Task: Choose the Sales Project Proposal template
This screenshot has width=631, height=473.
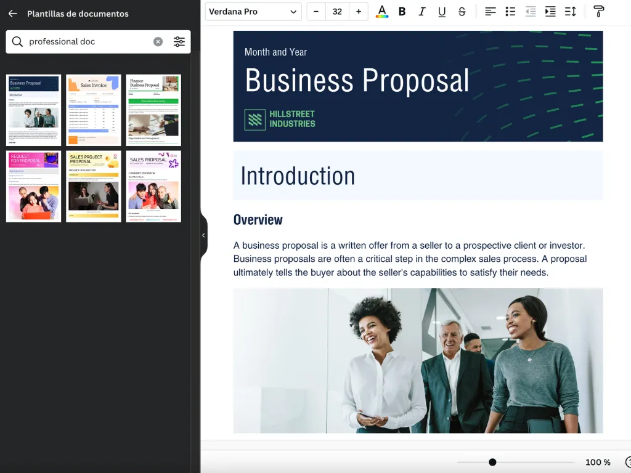Action: [94, 187]
